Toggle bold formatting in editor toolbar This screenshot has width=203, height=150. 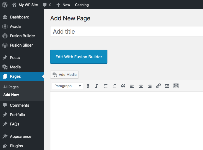click(88, 86)
